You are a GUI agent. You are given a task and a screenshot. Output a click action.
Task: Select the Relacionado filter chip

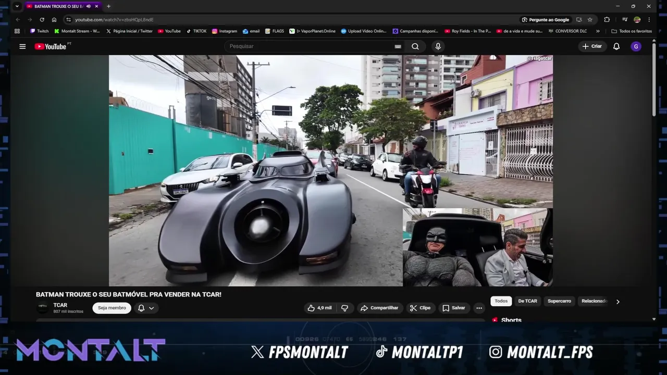click(594, 301)
